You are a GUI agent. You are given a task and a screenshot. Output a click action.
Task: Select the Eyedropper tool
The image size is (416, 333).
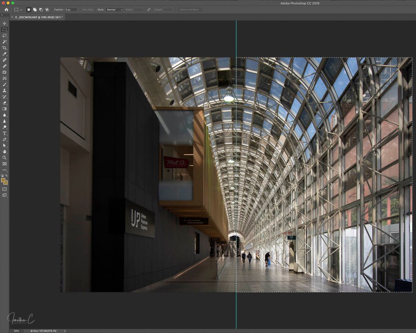pos(5,54)
